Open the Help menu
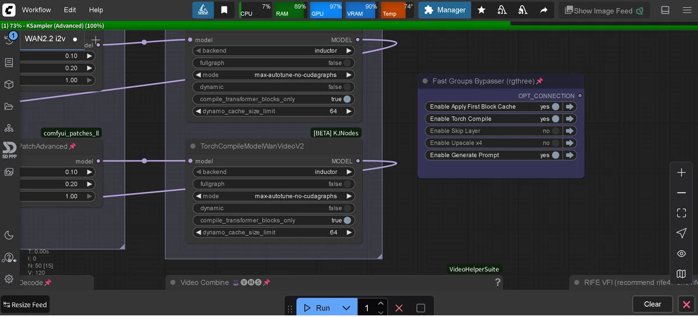 [x=96, y=10]
